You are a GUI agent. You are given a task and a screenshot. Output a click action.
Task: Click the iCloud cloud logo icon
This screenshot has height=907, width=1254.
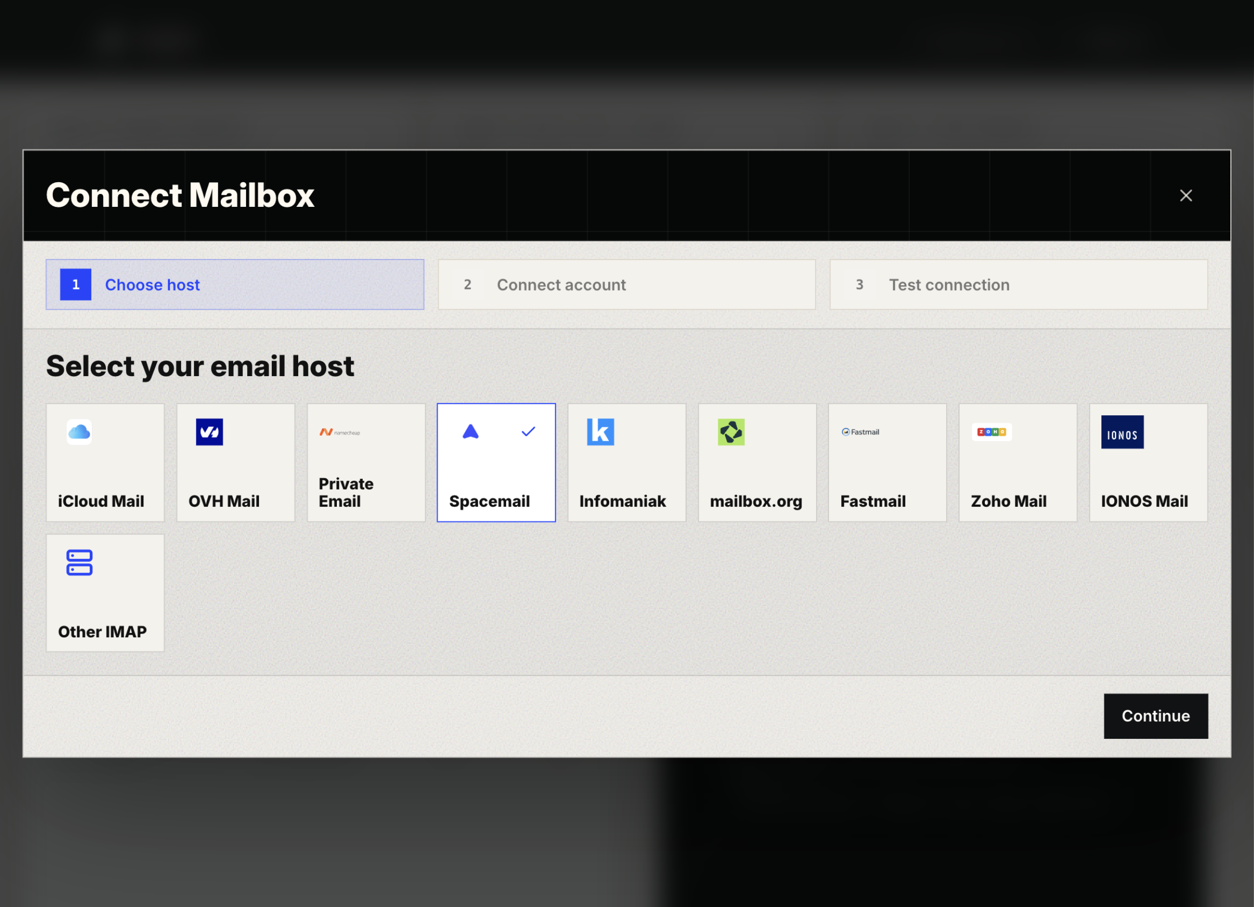(x=79, y=432)
